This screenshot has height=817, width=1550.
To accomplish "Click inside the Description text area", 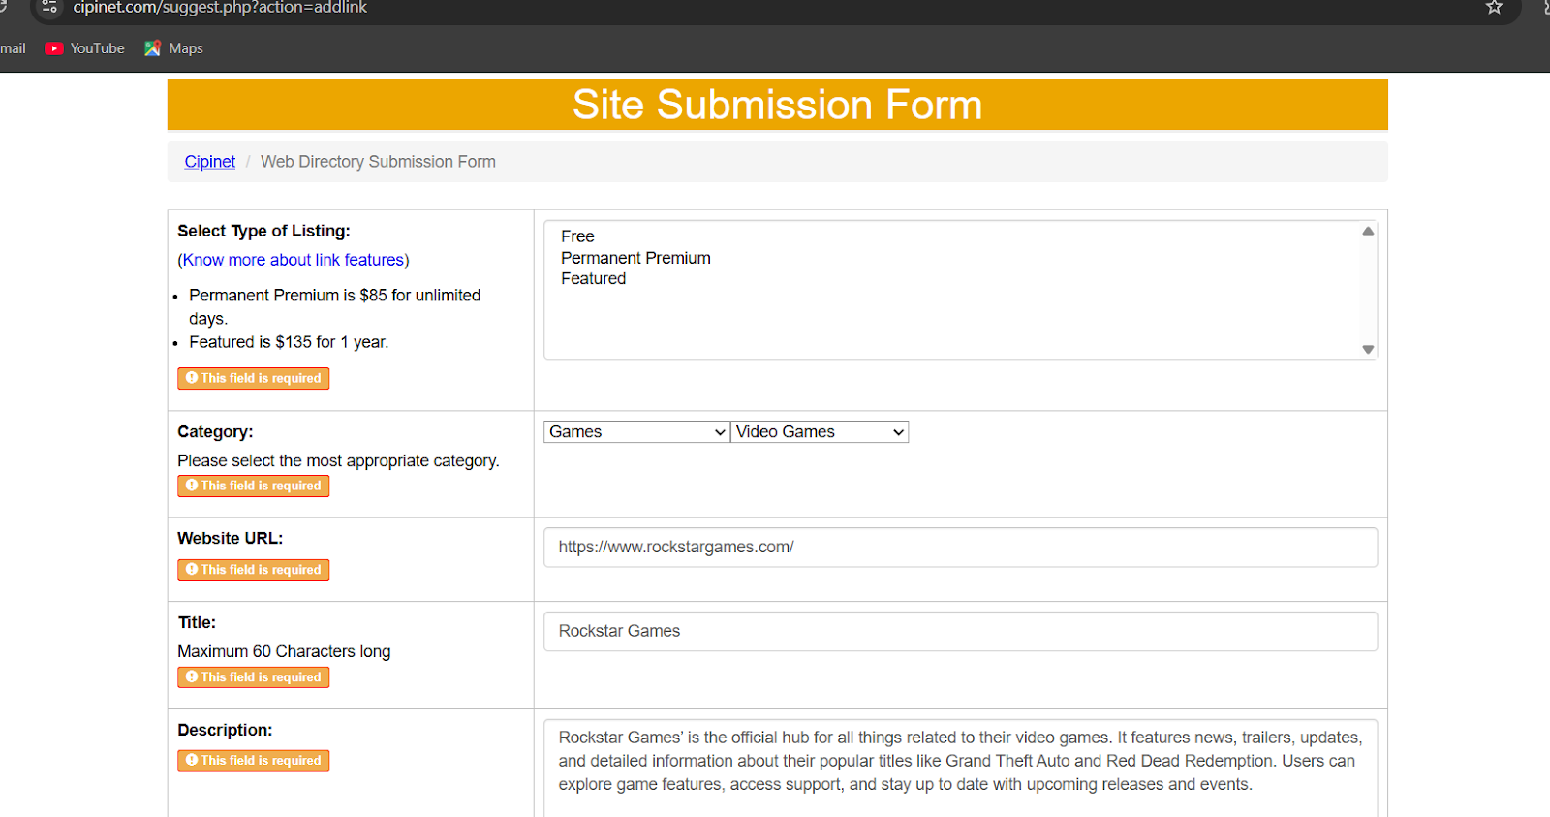I will (960, 768).
